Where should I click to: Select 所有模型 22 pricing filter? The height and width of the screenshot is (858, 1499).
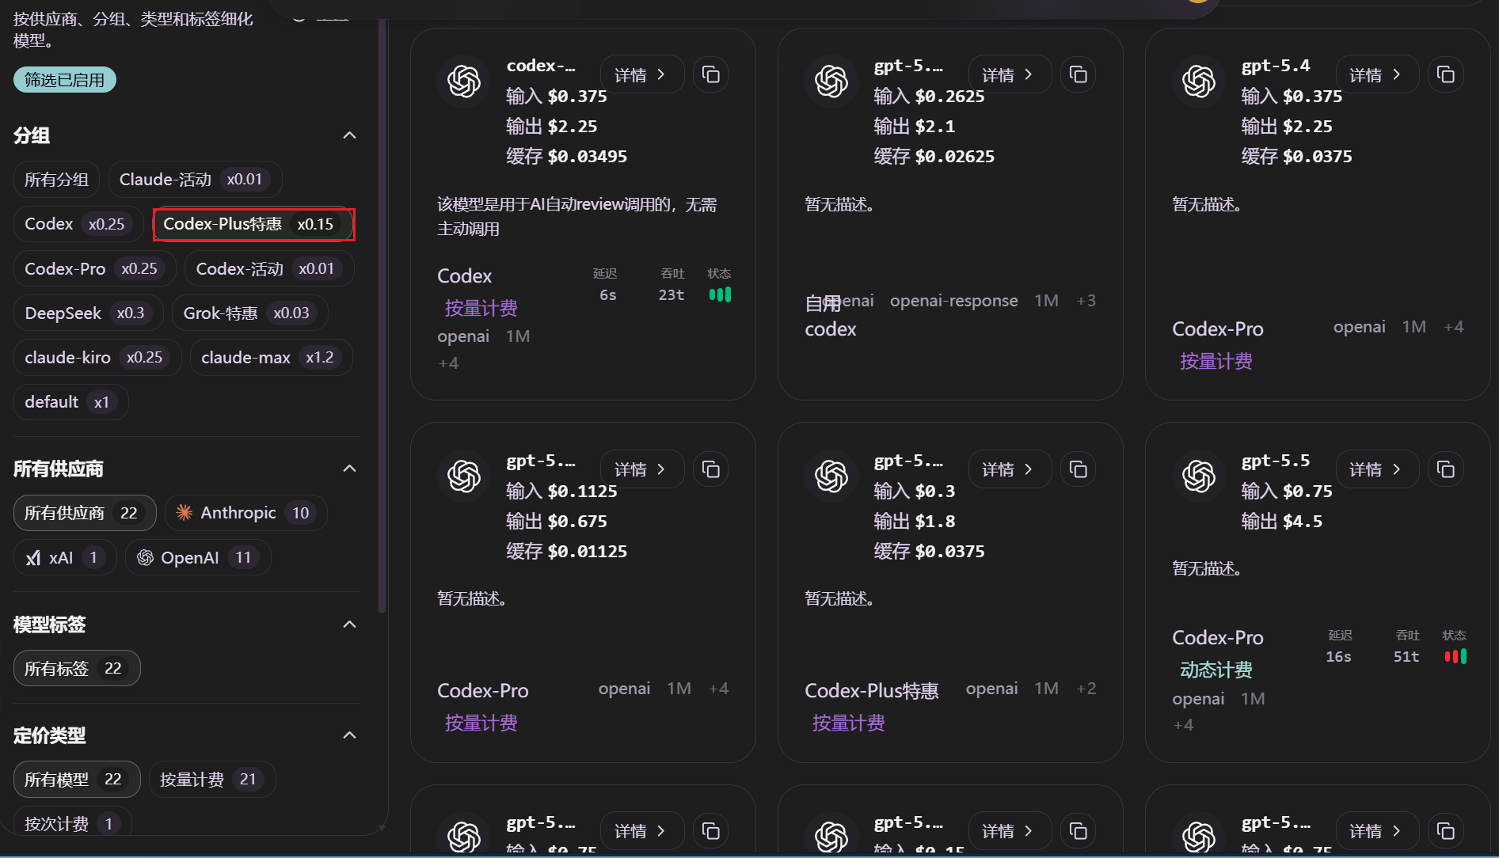click(77, 779)
